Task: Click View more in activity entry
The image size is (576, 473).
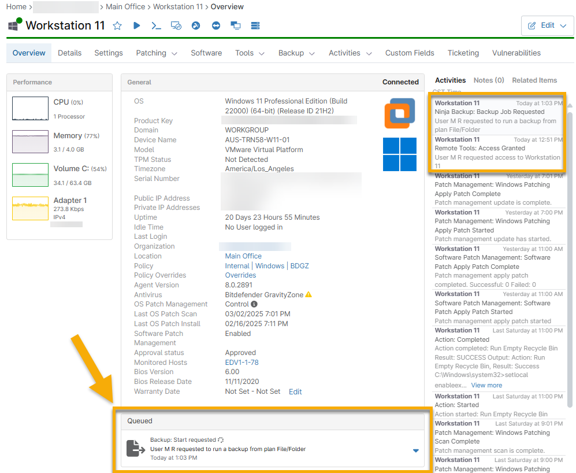Action: (486, 385)
